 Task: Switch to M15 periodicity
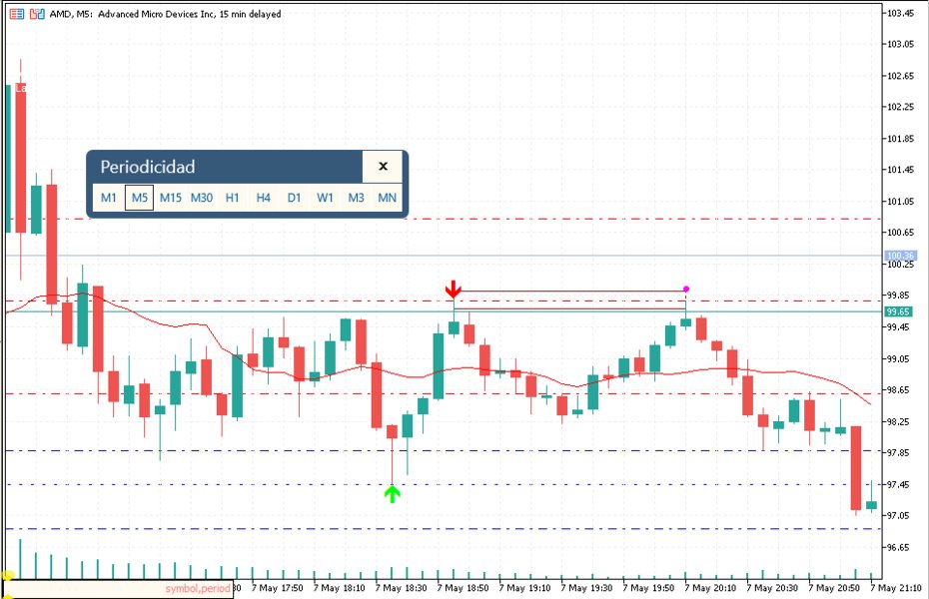171,198
